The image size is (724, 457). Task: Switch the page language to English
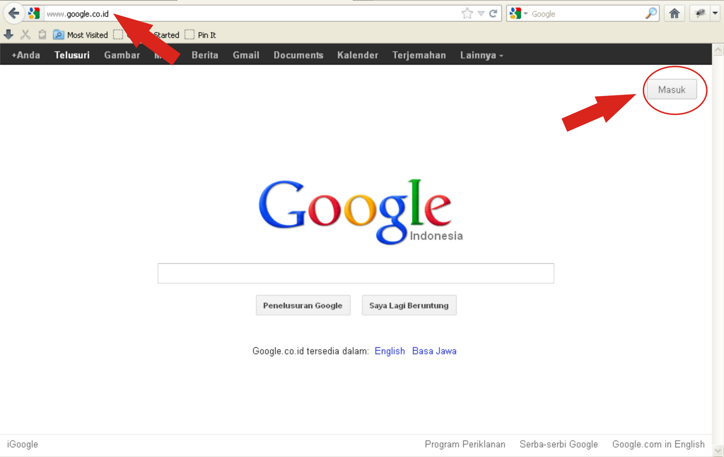[x=390, y=351]
